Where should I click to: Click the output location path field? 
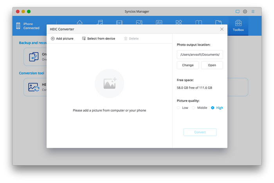coord(200,55)
